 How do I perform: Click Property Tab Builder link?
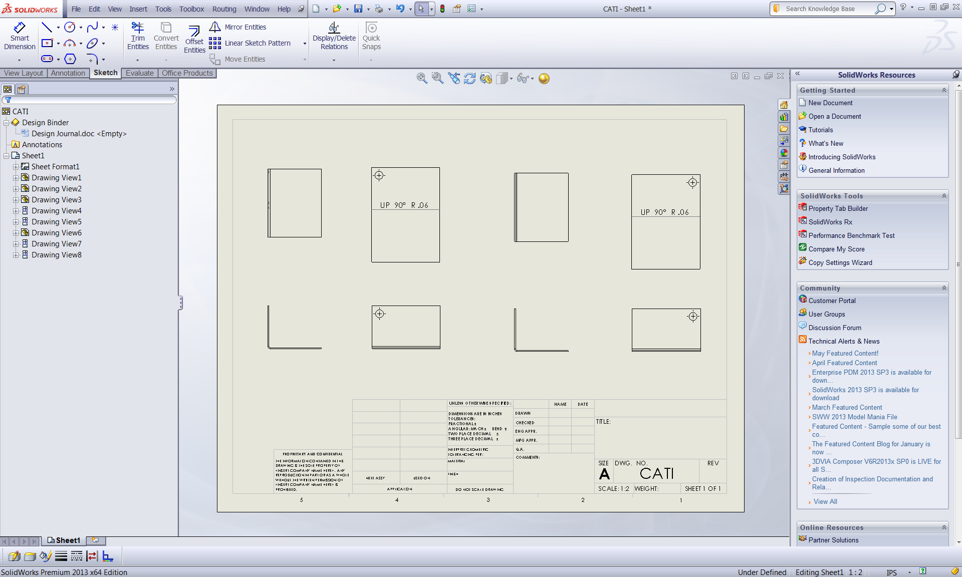click(838, 208)
